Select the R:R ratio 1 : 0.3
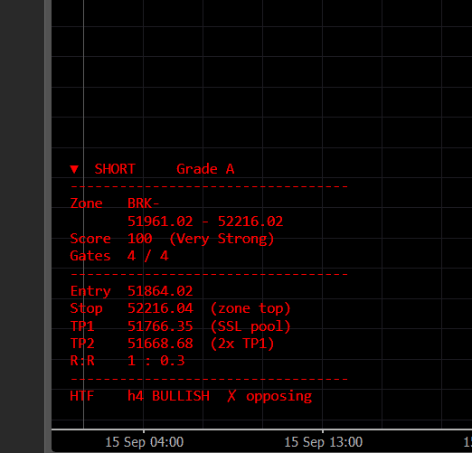Viewport: 472px width, 453px height. [x=156, y=361]
